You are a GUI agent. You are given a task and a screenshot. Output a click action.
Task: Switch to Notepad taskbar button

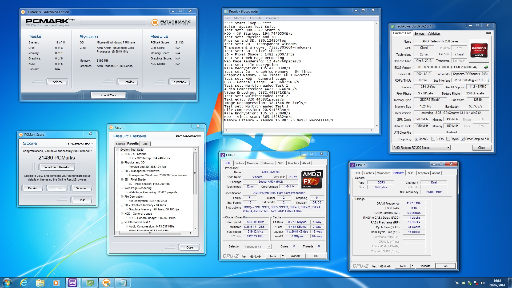(123, 282)
